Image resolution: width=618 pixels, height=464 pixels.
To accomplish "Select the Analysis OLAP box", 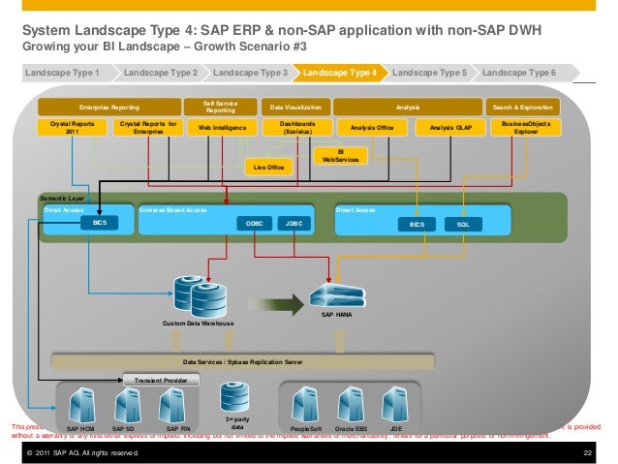I will (x=450, y=128).
